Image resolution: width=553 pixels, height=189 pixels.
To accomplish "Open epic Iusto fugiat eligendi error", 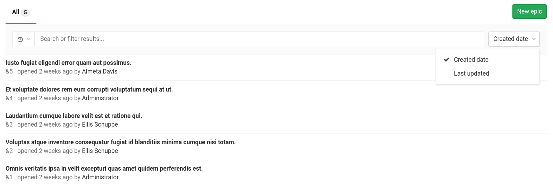I will pyautogui.click(x=68, y=63).
